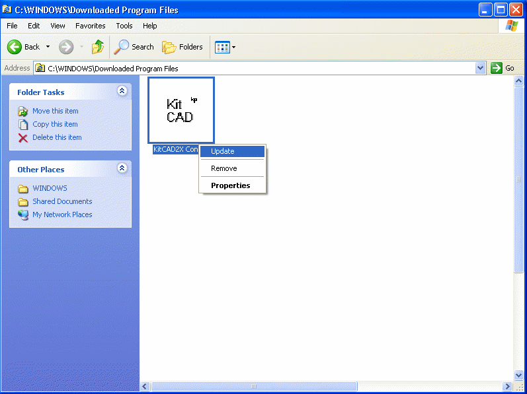
Task: Open the WINDOWS folder link
Action: click(50, 188)
